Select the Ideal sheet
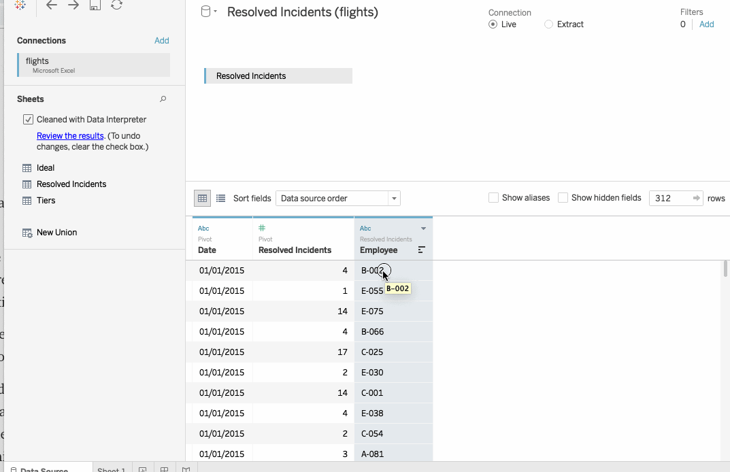The image size is (730, 472). pyautogui.click(x=45, y=168)
